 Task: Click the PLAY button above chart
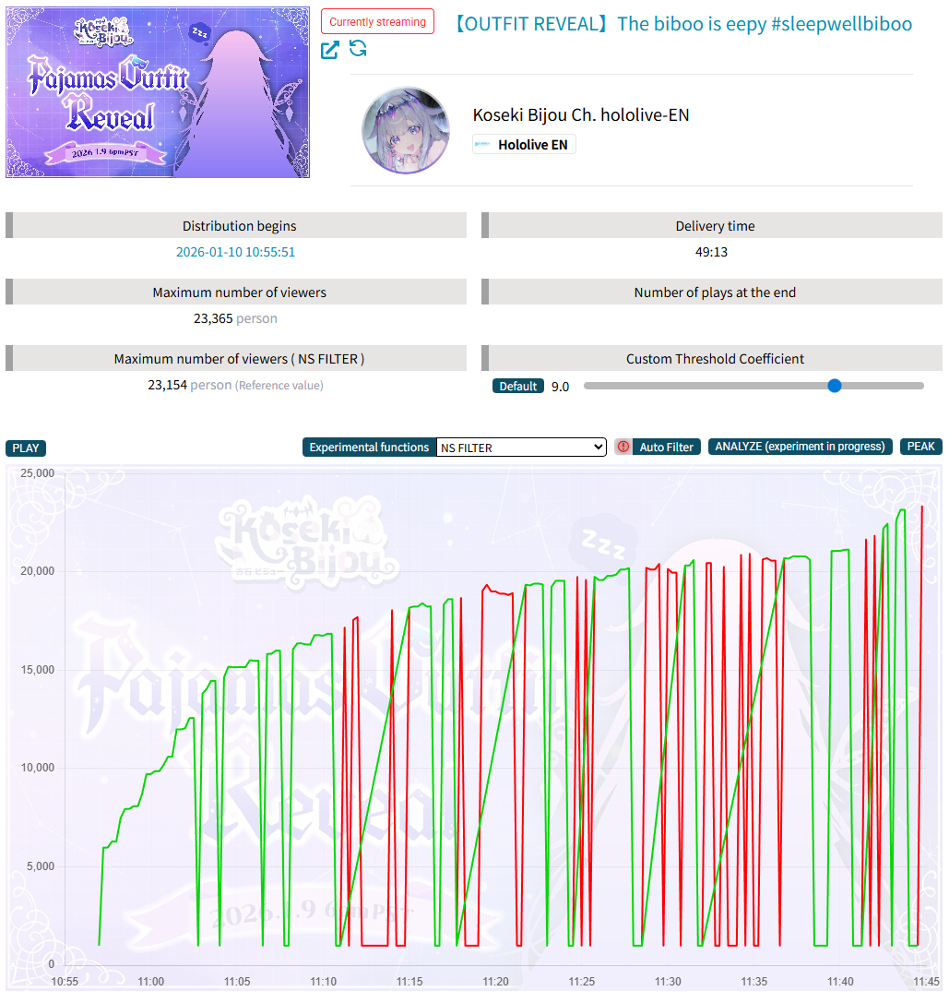coord(26,448)
